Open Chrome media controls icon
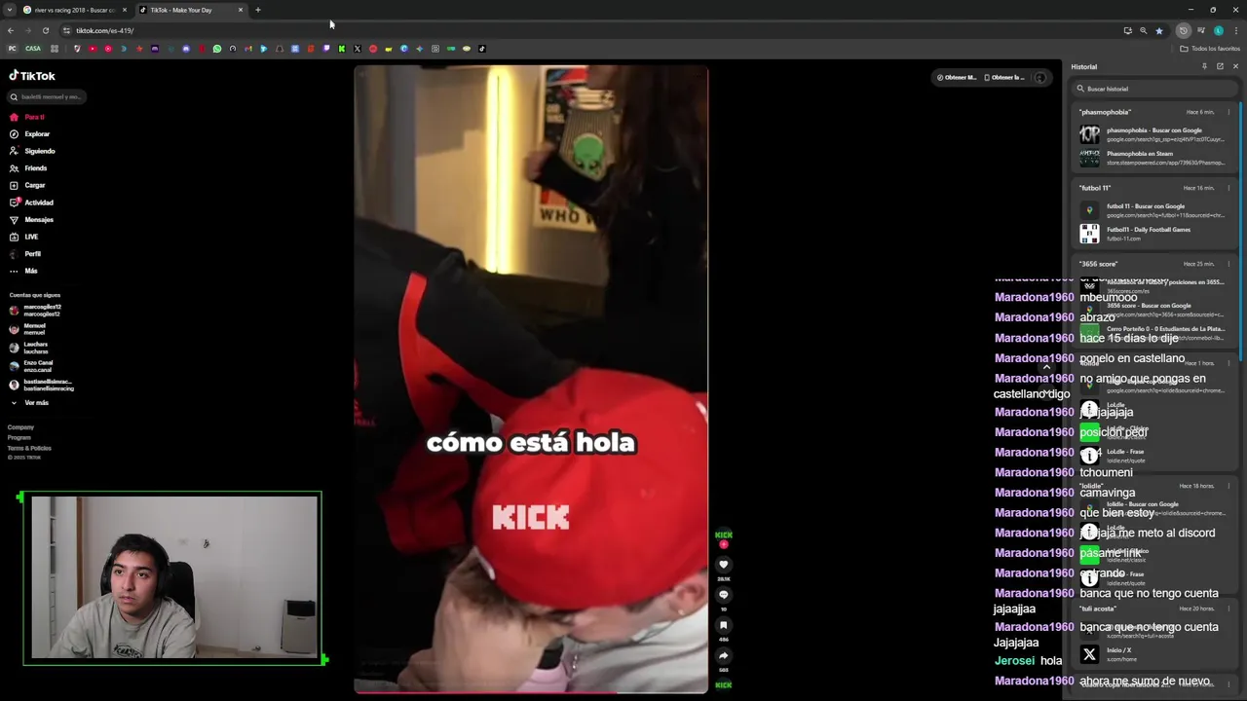Viewport: 1247px width, 701px height. pyautogui.click(x=1201, y=30)
